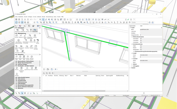Select the Leerrohre tool icon
This screenshot has width=177, height=109.
click(27, 30)
